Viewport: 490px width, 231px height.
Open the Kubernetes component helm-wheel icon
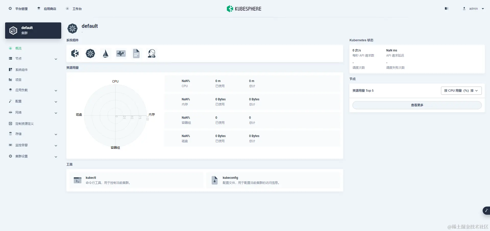[90, 53]
